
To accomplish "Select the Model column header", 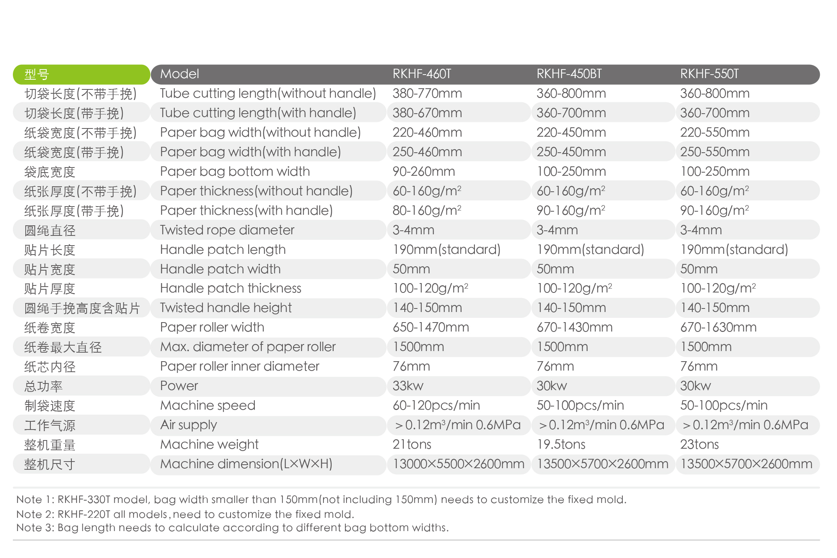I will [179, 74].
